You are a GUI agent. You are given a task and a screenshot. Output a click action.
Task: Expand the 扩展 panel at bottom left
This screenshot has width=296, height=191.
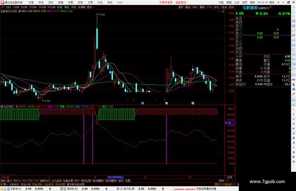coord(4,184)
